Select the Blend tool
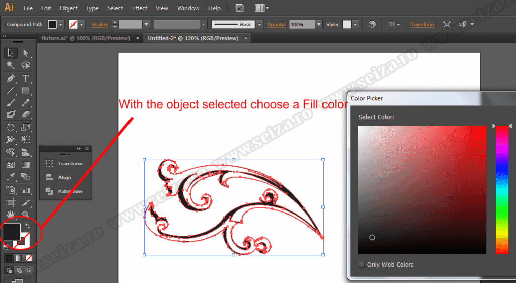The height and width of the screenshot is (283, 516). [x=26, y=177]
